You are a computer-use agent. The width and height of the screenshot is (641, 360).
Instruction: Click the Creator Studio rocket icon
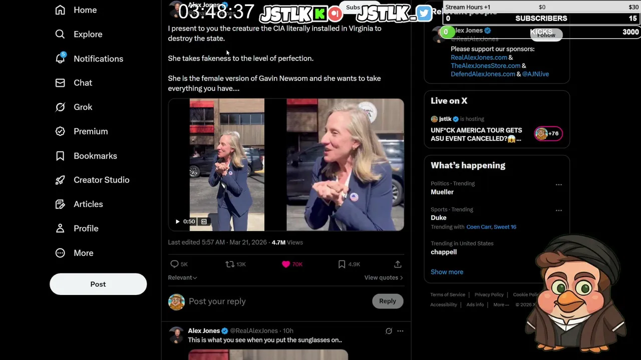tap(60, 179)
